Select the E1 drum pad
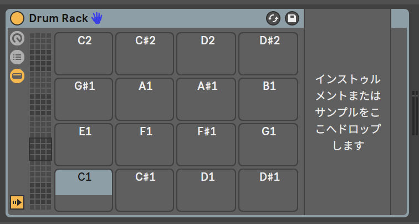This screenshot has width=419, height=224. (x=84, y=144)
